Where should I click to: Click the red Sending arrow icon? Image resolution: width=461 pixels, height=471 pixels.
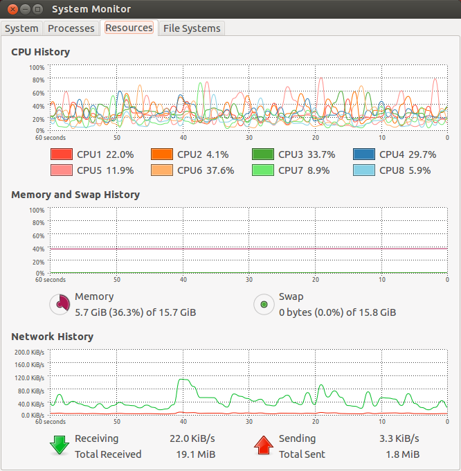tap(264, 445)
